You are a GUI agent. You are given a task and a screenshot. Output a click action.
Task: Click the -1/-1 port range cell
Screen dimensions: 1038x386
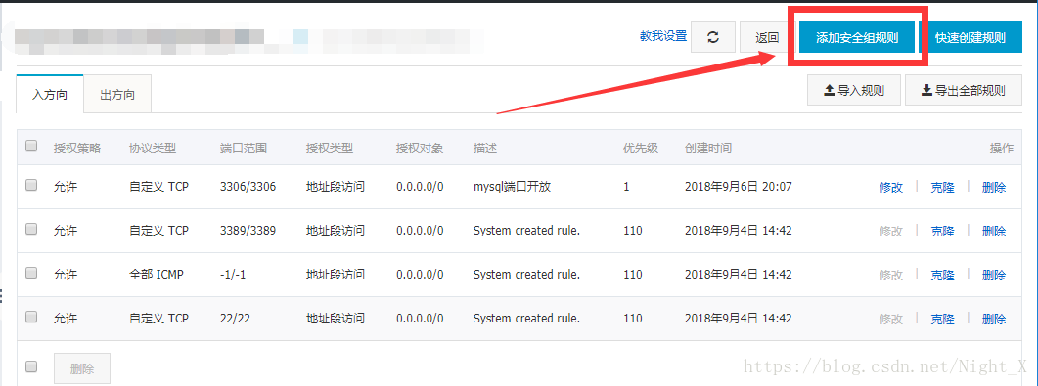[x=233, y=275]
